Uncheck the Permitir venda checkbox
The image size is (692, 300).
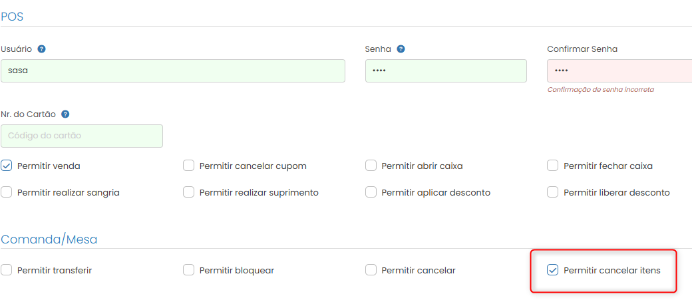pos(6,166)
